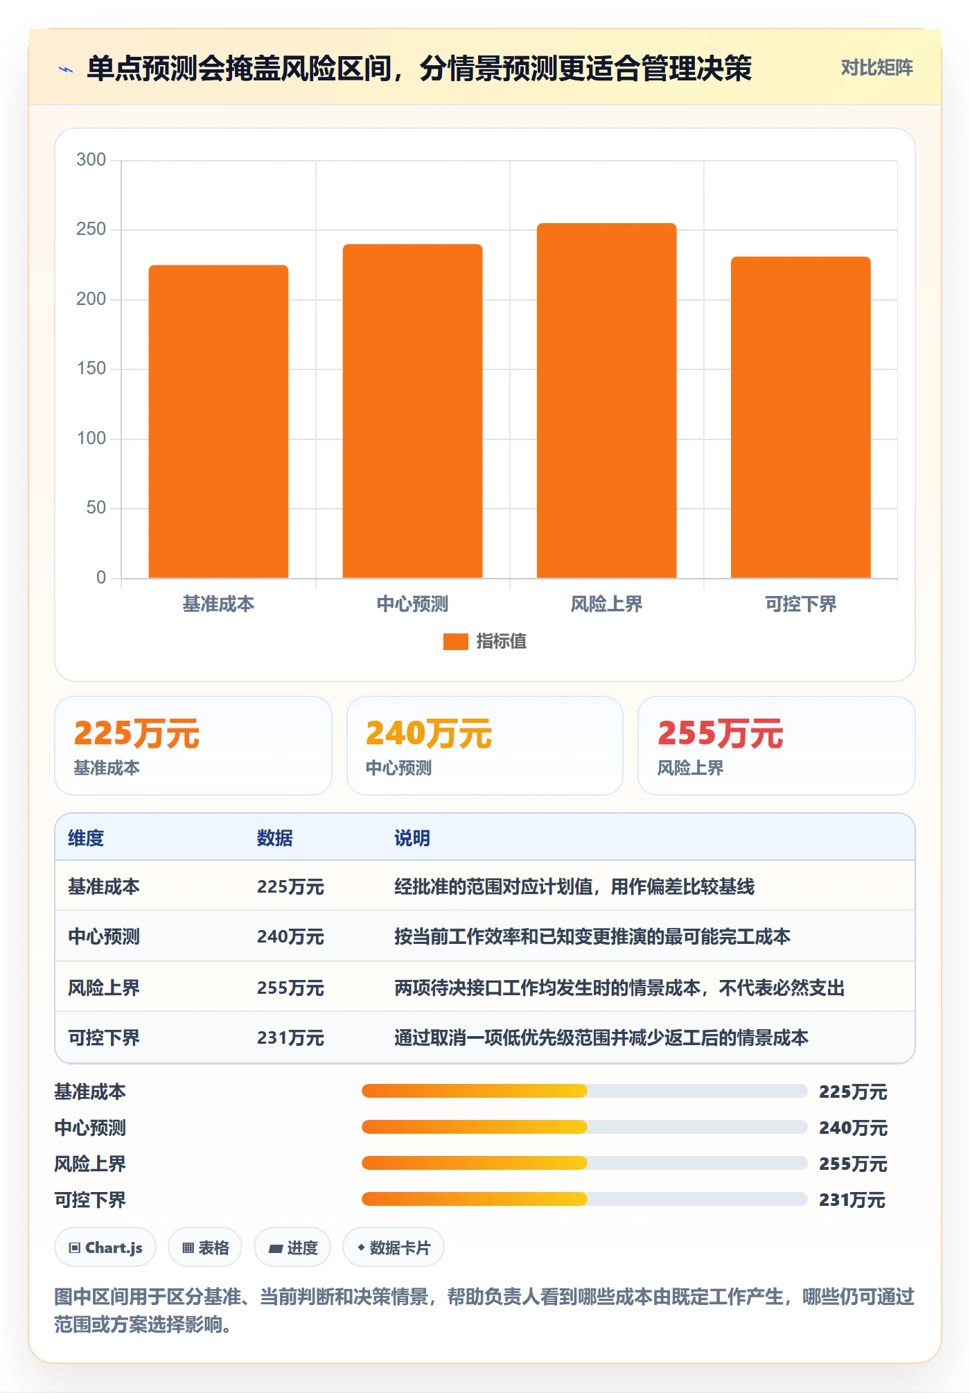
Task: Select the 基准成本 bar in the chart
Action: pyautogui.click(x=218, y=421)
